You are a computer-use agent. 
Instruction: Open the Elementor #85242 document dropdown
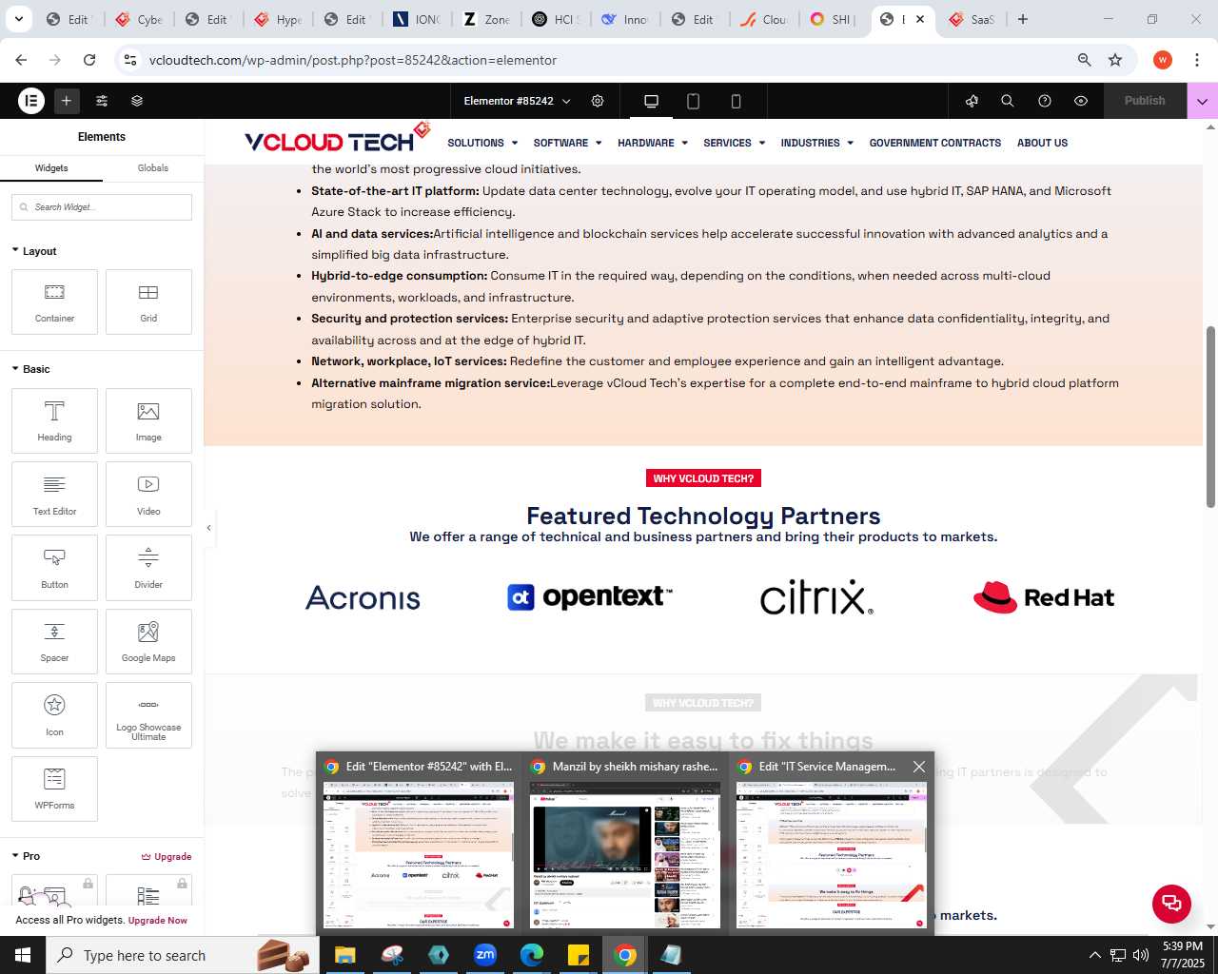517,101
